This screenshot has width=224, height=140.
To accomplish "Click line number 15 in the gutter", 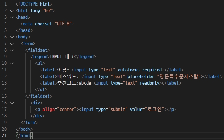I will 4,96.
